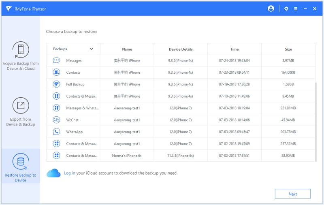Expand the Backups column dropdown arrow
Screen dimensions: 324x205
point(92,49)
